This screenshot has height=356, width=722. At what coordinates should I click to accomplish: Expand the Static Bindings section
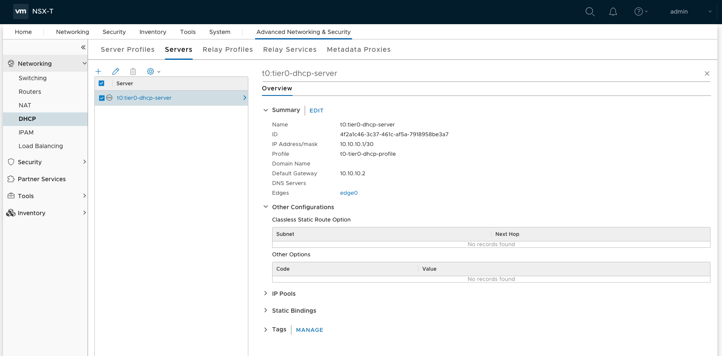[x=294, y=311]
